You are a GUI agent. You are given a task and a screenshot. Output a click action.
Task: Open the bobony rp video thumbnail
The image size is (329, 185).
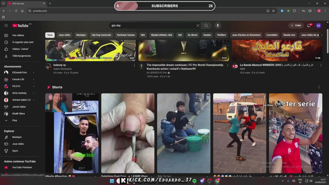coord(90,50)
